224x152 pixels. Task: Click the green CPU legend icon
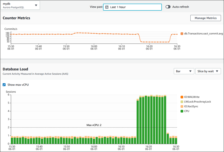pyautogui.click(x=182, y=111)
